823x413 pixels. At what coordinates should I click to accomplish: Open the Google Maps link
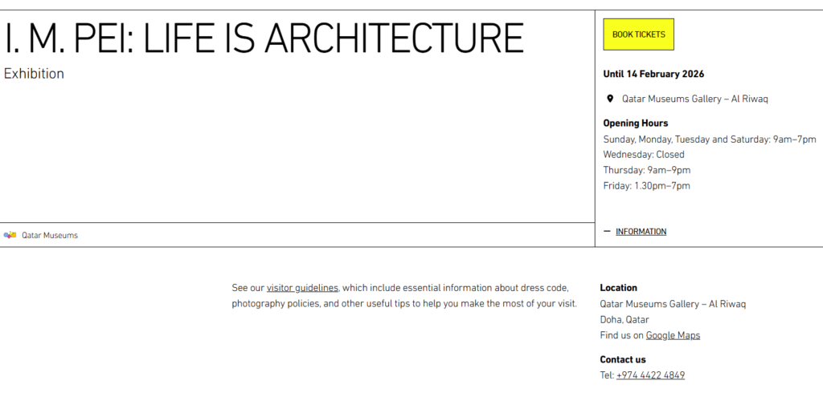tap(673, 335)
